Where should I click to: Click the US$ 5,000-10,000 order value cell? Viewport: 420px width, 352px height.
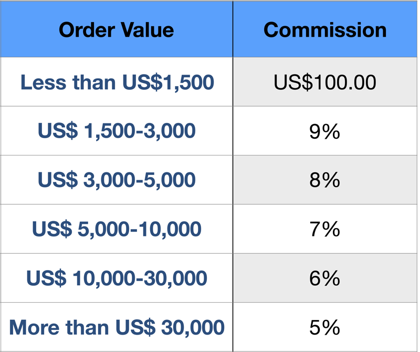click(x=117, y=229)
